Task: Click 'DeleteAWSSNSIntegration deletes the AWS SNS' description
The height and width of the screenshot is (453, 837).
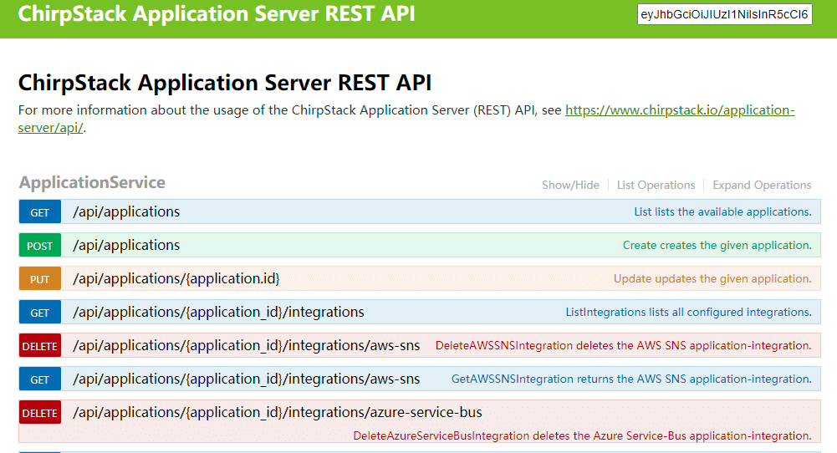Action: 624,346
